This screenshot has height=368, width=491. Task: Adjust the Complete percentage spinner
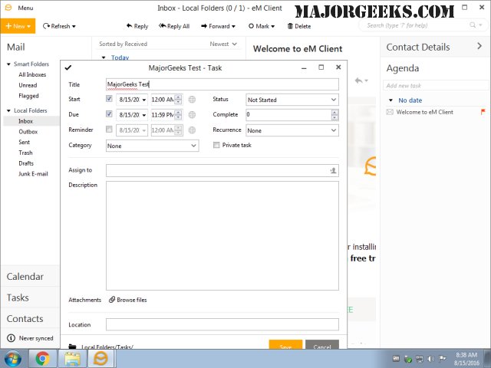click(334, 115)
